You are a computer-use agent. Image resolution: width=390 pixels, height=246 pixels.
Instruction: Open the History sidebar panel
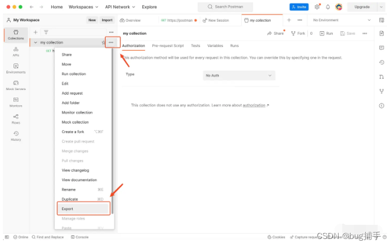pyautogui.click(x=16, y=136)
